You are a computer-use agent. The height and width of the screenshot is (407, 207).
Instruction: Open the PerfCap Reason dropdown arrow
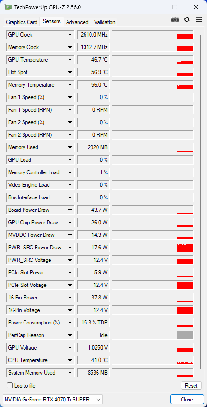tap(70, 335)
